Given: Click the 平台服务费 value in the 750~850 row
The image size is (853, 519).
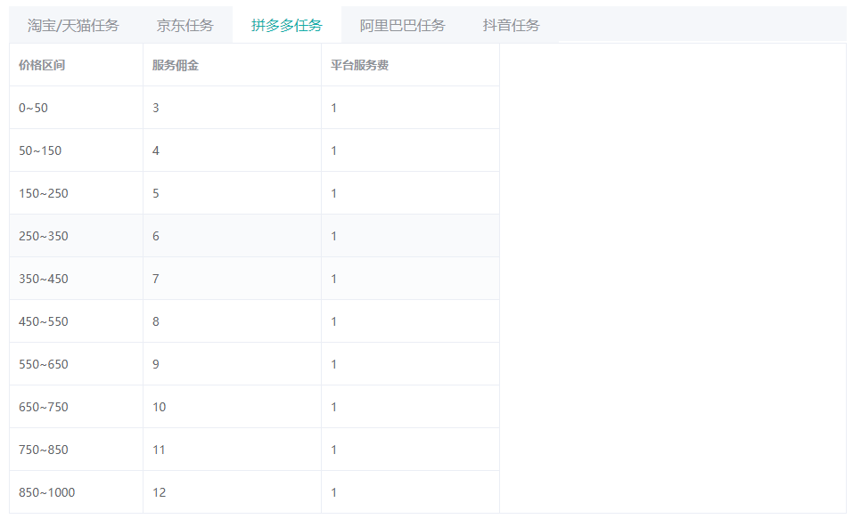Looking at the screenshot, I should pyautogui.click(x=410, y=450).
